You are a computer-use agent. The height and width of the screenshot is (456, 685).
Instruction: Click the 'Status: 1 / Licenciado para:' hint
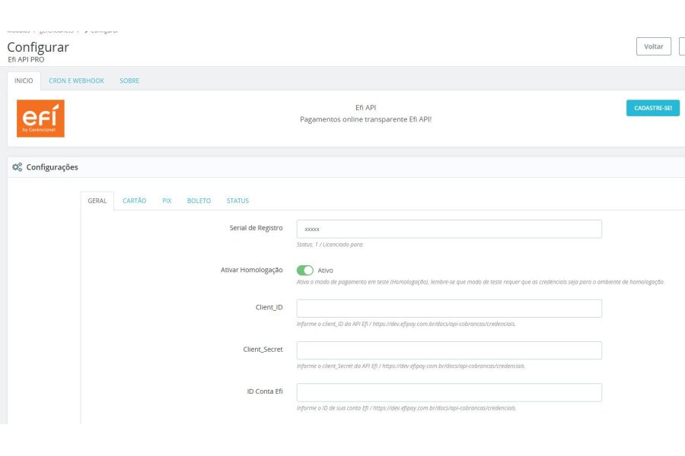point(330,245)
